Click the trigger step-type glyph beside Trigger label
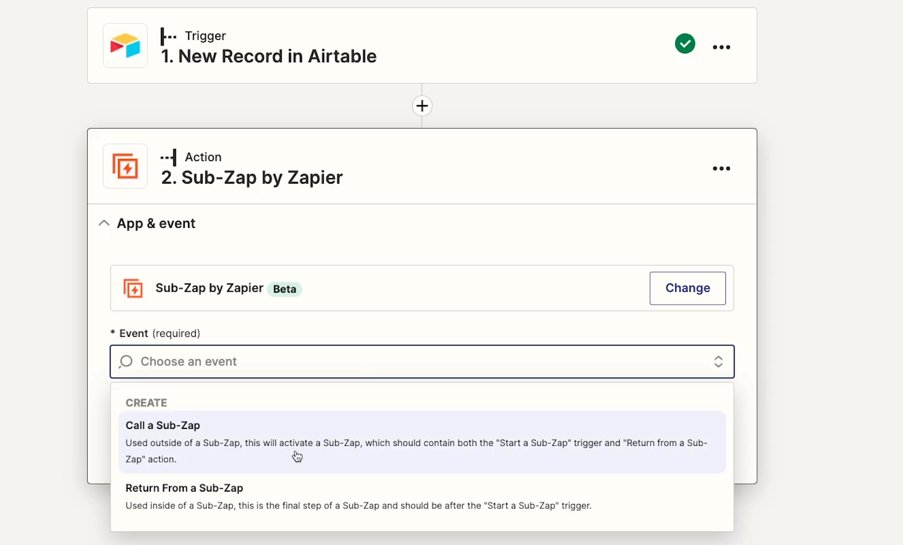 [x=168, y=37]
